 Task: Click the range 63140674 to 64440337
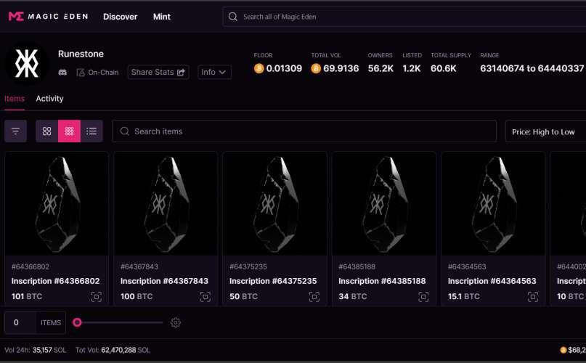coord(532,68)
